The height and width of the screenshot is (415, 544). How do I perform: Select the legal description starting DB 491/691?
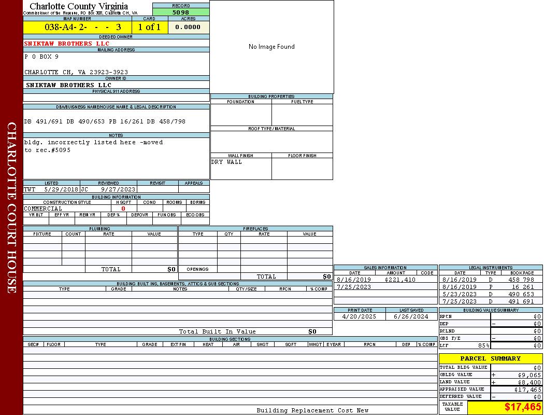[105, 121]
